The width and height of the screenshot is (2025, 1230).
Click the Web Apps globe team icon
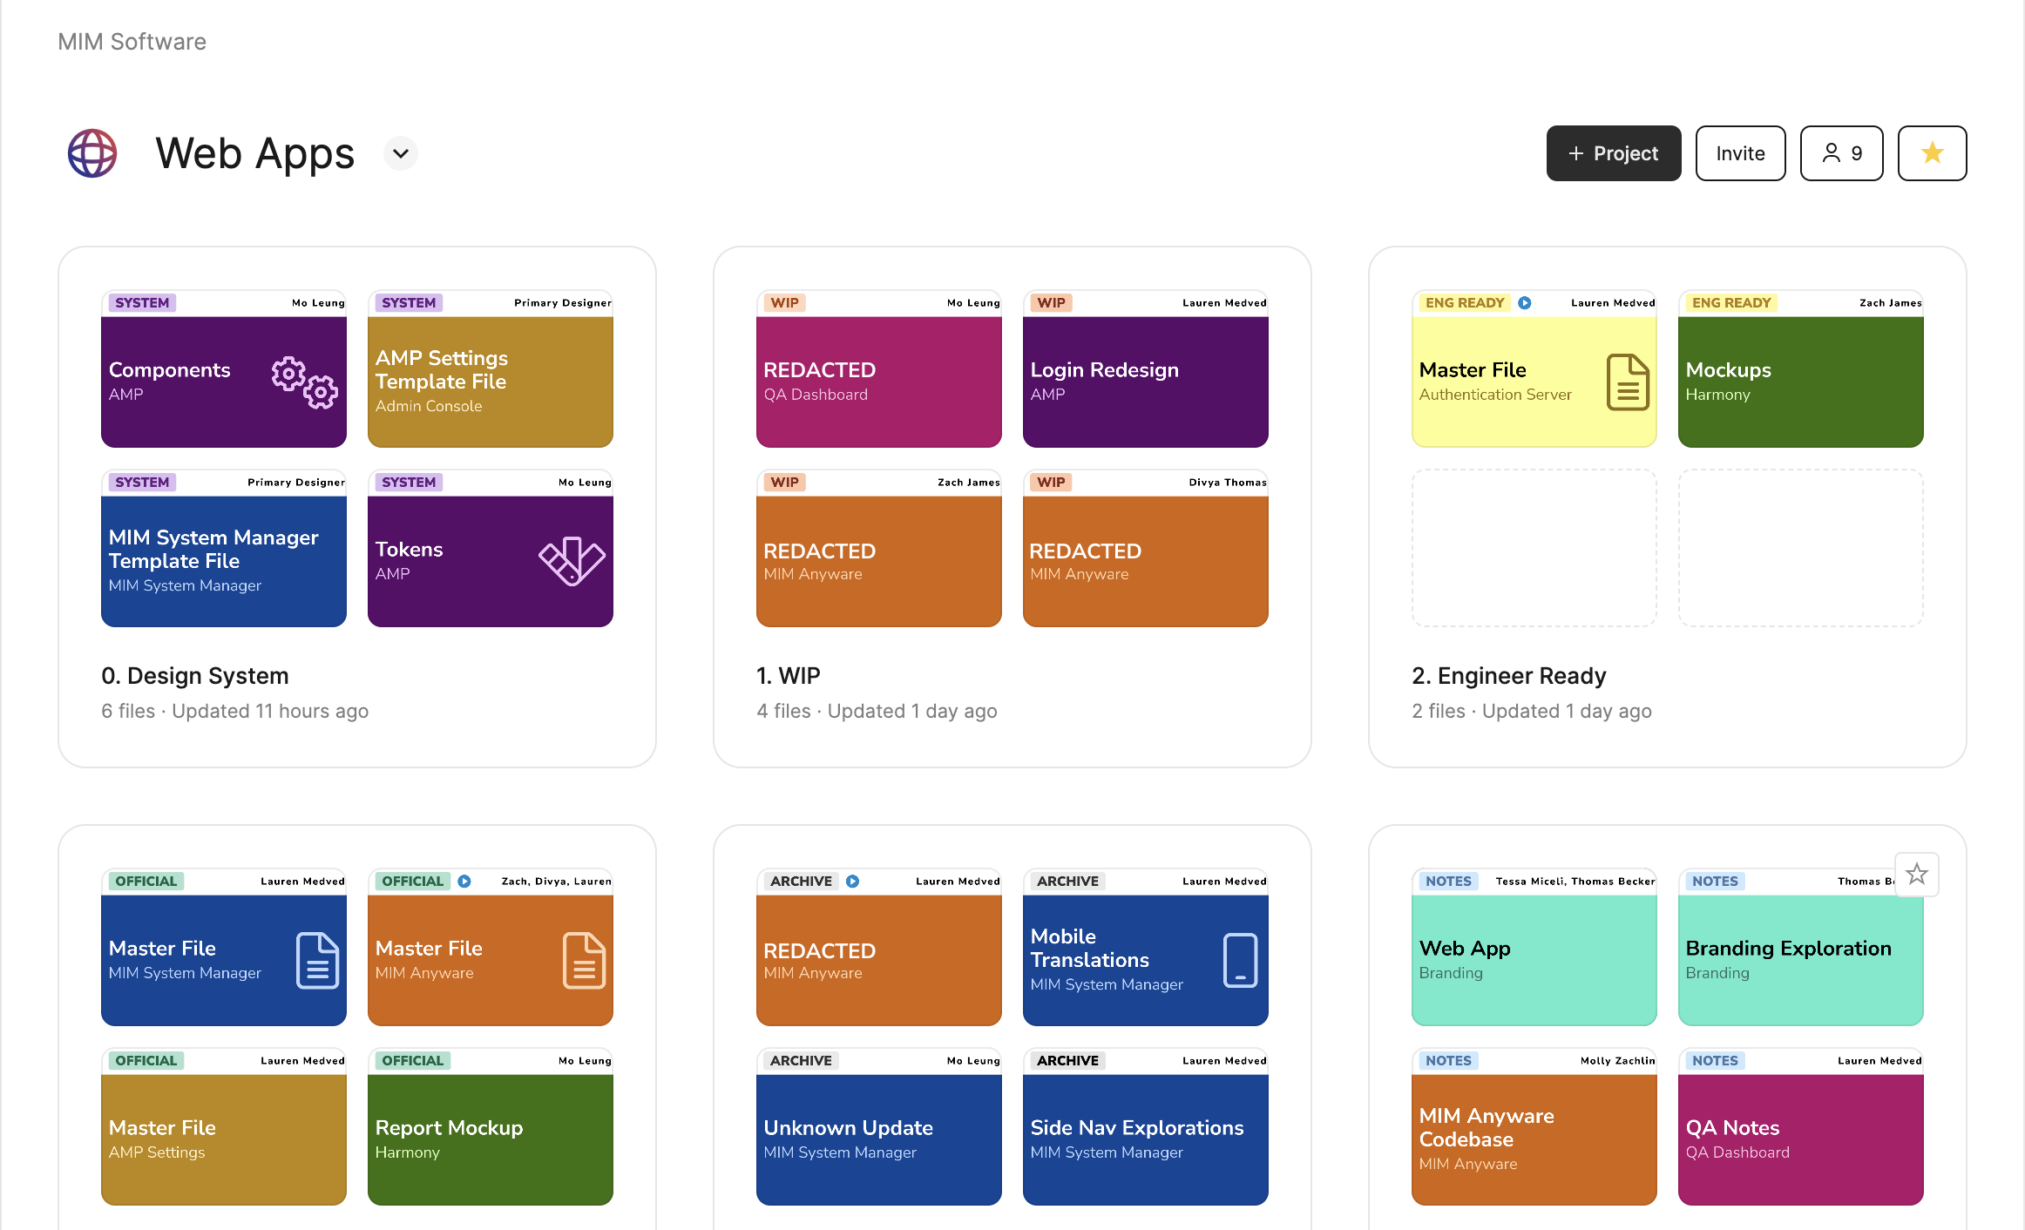click(92, 153)
